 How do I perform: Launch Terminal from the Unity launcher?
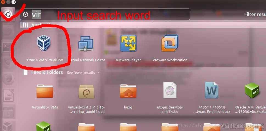point(8,48)
